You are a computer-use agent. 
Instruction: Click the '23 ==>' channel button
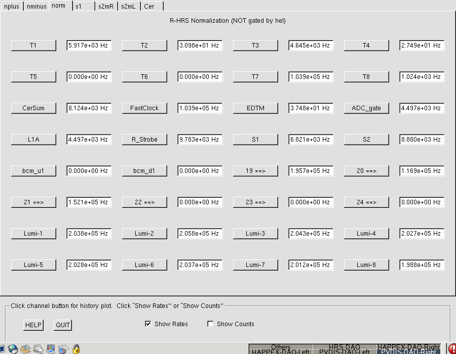pyautogui.click(x=255, y=202)
